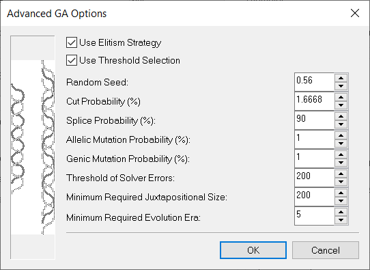Screen dimensions: 370x270
Task: Raise Allelic Mutation Probability with up arrow
Action: pyautogui.click(x=341, y=135)
